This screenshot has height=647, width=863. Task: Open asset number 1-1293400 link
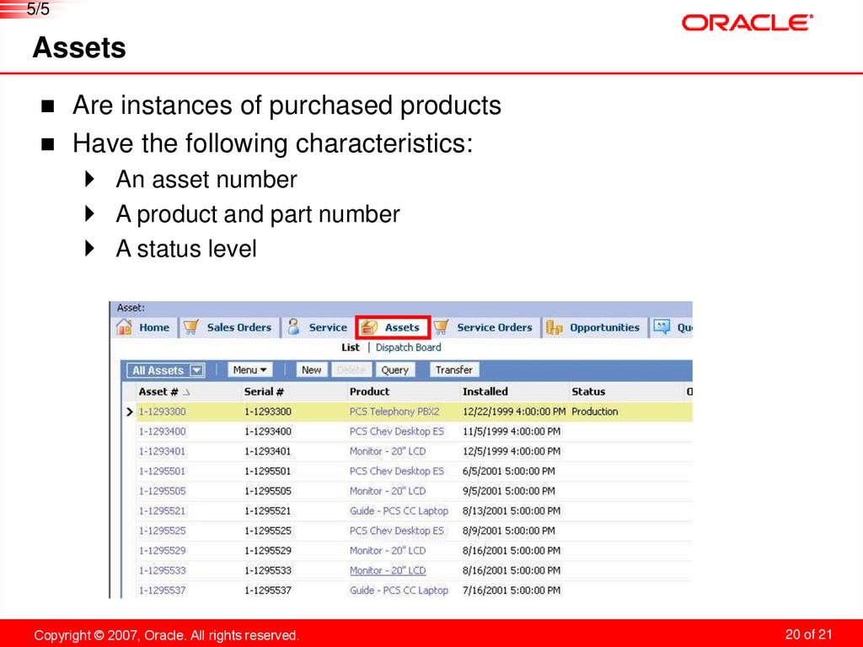pyautogui.click(x=163, y=432)
